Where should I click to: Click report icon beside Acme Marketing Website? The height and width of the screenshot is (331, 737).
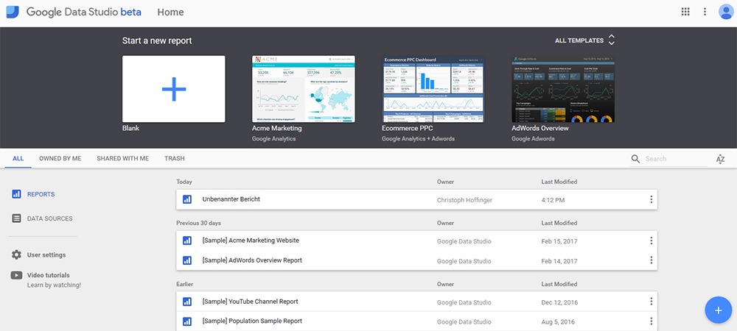(x=187, y=241)
